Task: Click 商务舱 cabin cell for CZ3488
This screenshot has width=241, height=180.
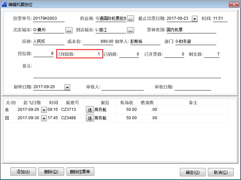Action: [105, 118]
